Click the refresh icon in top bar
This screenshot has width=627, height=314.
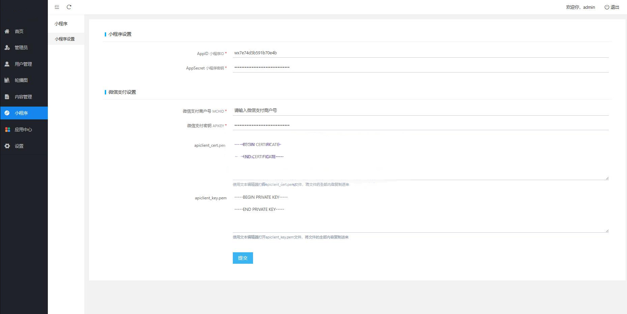[x=69, y=7]
